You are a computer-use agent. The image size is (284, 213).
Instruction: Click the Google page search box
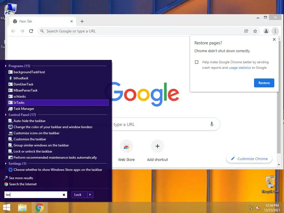click(x=166, y=124)
